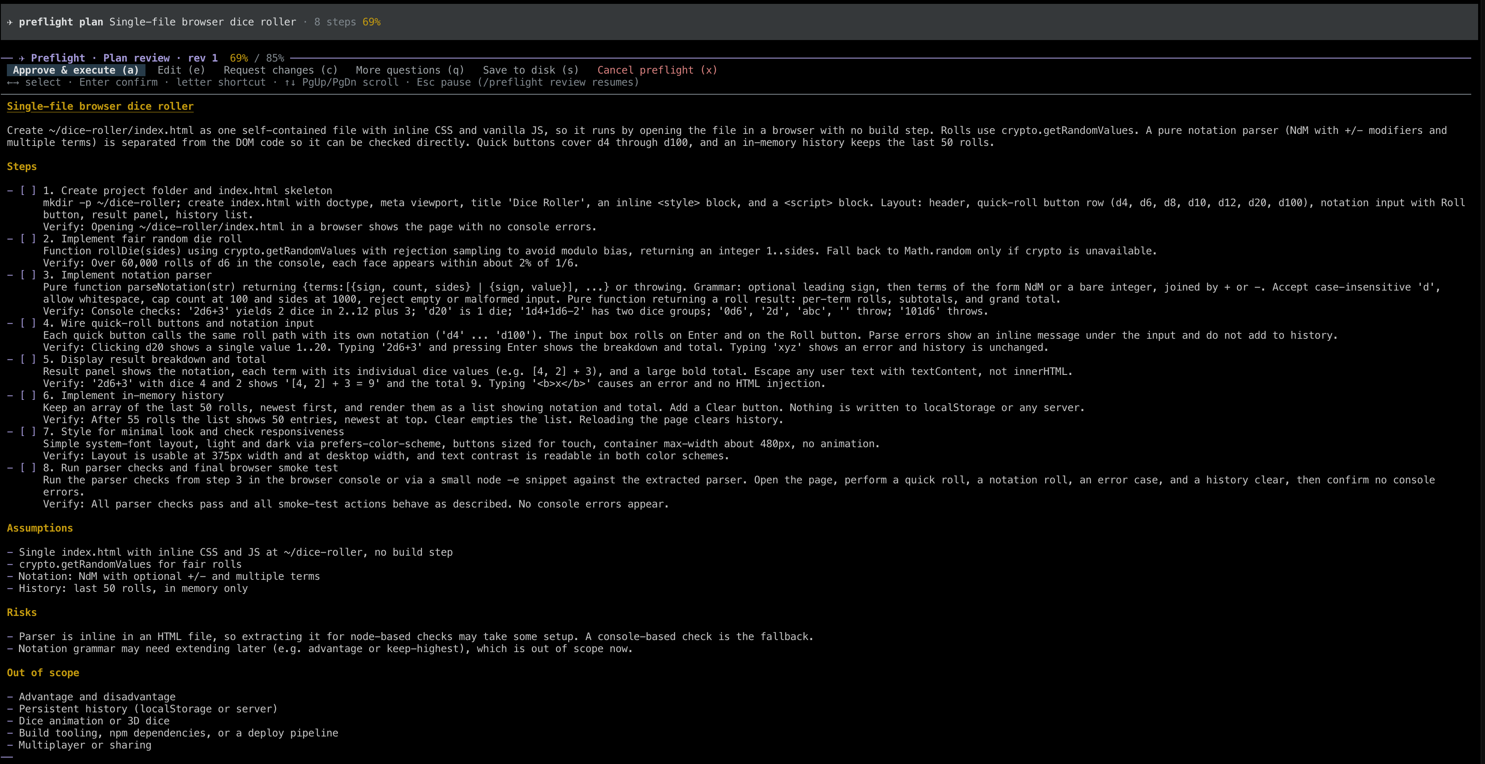Click '8 steps' in the top header
The height and width of the screenshot is (764, 1485).
[335, 22]
